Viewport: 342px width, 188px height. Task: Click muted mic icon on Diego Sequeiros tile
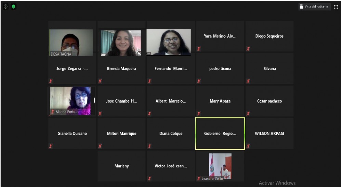point(248,49)
